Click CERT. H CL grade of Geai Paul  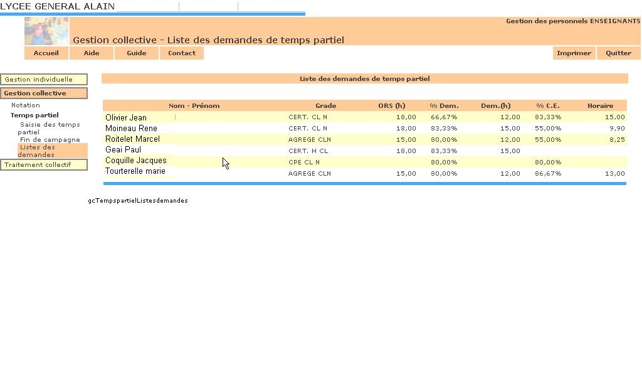pyautogui.click(x=308, y=151)
